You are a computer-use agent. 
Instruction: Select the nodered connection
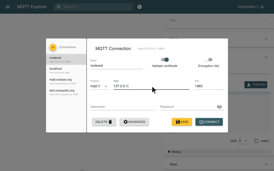[66, 59]
